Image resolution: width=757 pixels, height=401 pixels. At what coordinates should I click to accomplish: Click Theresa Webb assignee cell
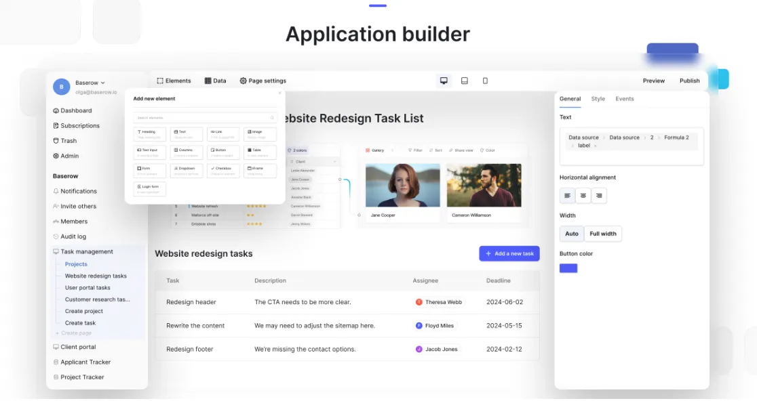439,302
